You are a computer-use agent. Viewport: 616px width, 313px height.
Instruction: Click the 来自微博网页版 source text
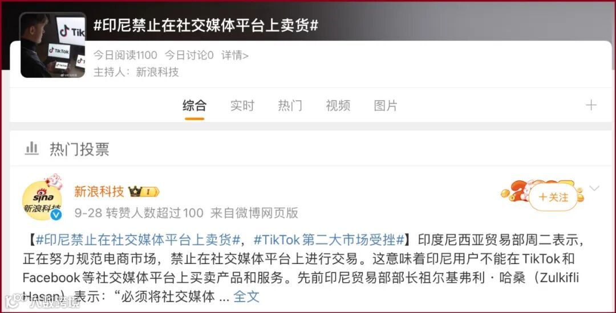(x=254, y=213)
